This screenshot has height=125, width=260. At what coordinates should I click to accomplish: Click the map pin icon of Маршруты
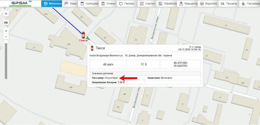[181, 3]
